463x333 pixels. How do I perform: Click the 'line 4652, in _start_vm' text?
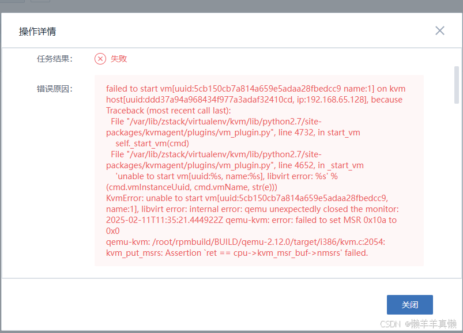click(321, 165)
